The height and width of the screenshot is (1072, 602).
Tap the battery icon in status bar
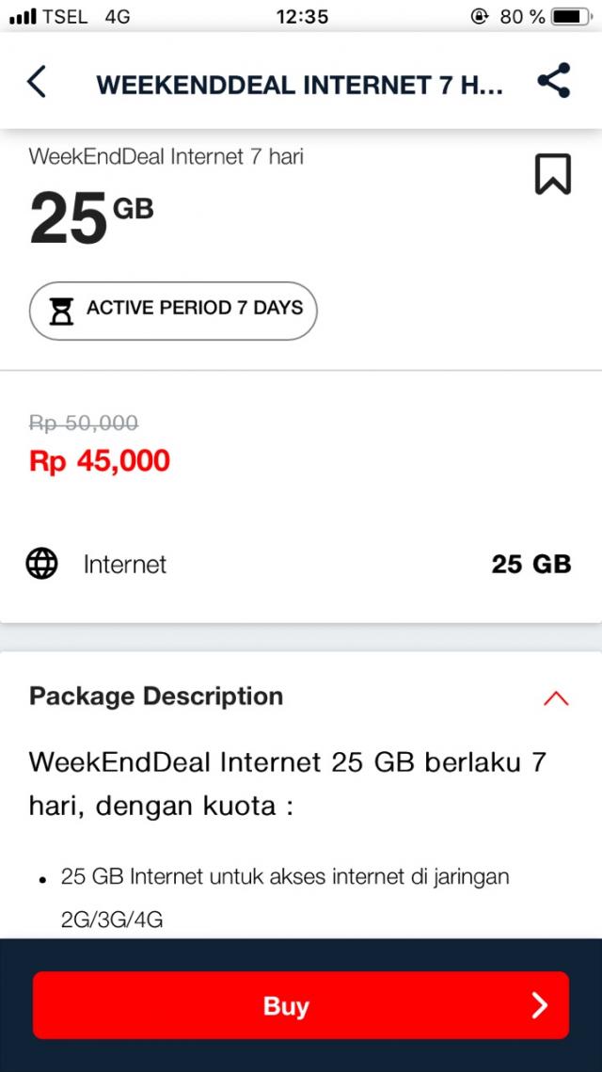point(571,17)
